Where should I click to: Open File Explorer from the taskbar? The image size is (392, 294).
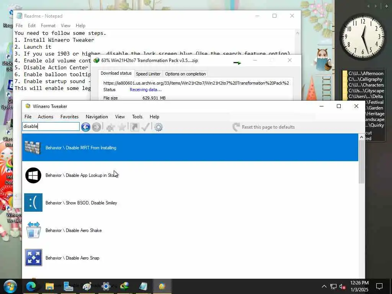(x=49, y=286)
